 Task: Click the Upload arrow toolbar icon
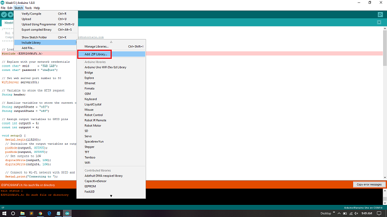pyautogui.click(x=10, y=15)
